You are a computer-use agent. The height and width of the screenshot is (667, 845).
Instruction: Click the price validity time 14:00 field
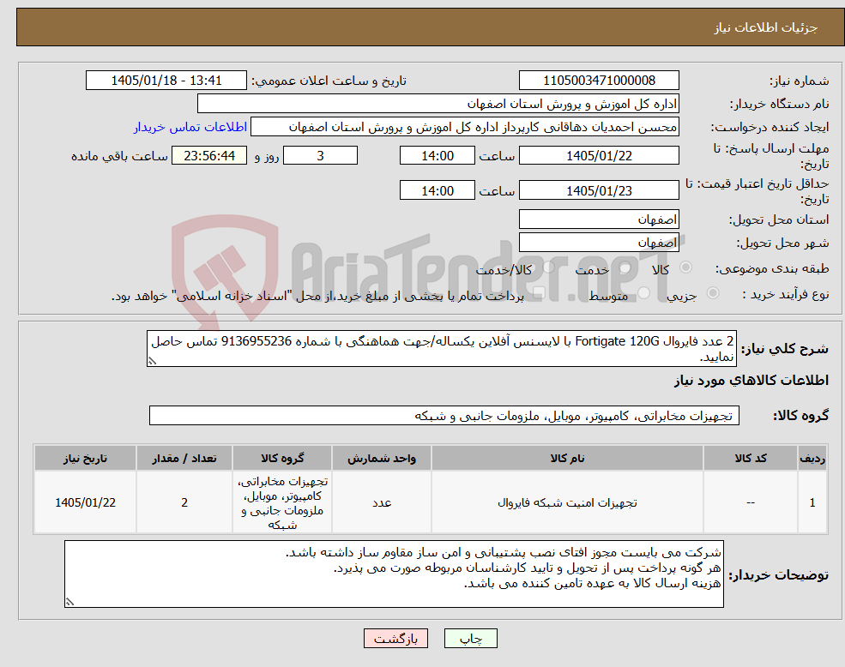[x=437, y=190]
